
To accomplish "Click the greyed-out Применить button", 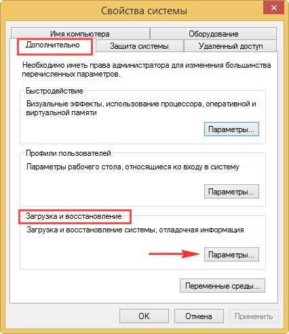I will click(254, 316).
